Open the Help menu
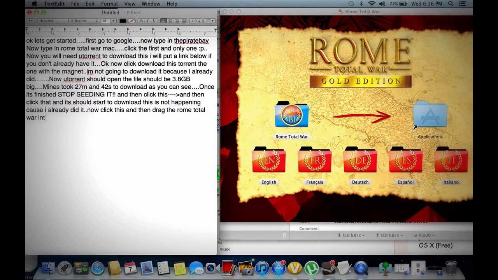This screenshot has height=280, width=498. click(172, 4)
